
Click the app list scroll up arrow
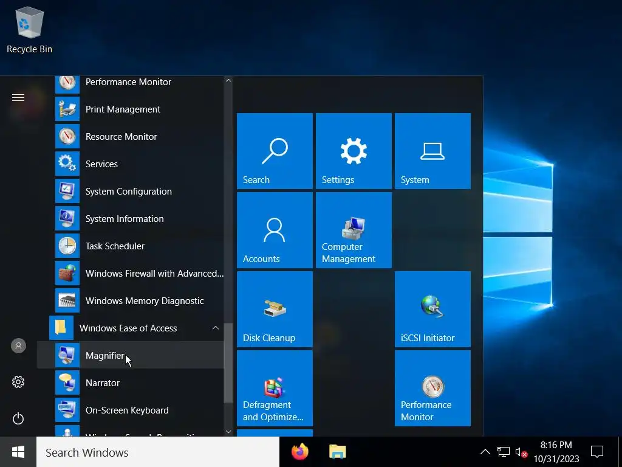coord(228,80)
